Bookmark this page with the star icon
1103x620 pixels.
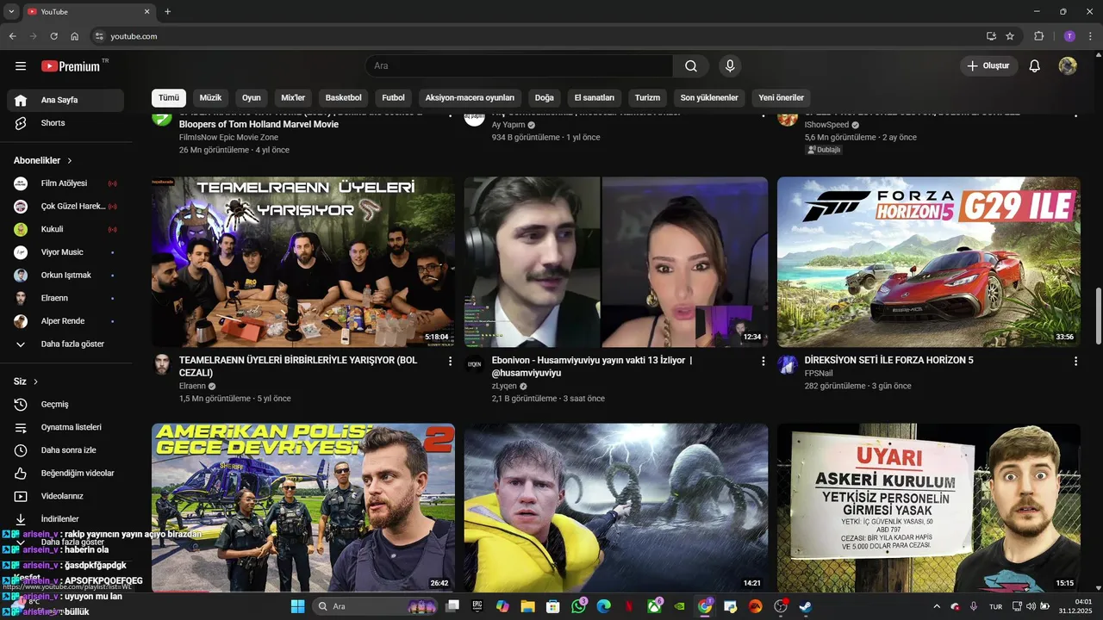coord(1010,36)
